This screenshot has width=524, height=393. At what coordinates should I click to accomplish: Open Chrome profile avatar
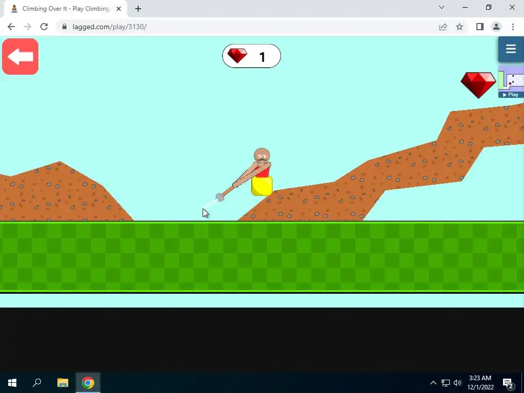click(x=496, y=27)
